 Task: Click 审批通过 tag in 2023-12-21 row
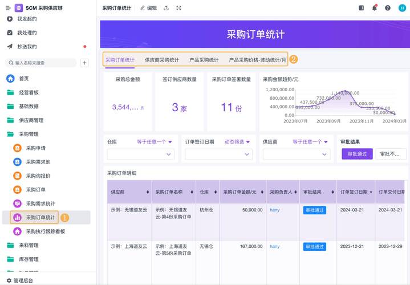[315, 247]
